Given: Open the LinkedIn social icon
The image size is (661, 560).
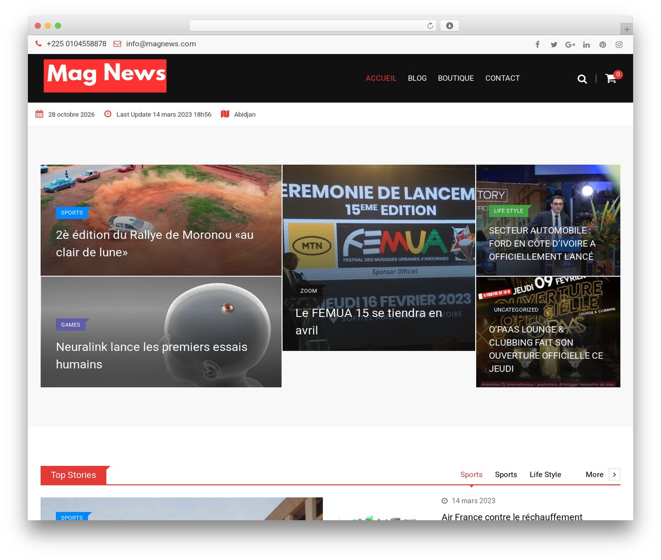Looking at the screenshot, I should click(x=586, y=44).
